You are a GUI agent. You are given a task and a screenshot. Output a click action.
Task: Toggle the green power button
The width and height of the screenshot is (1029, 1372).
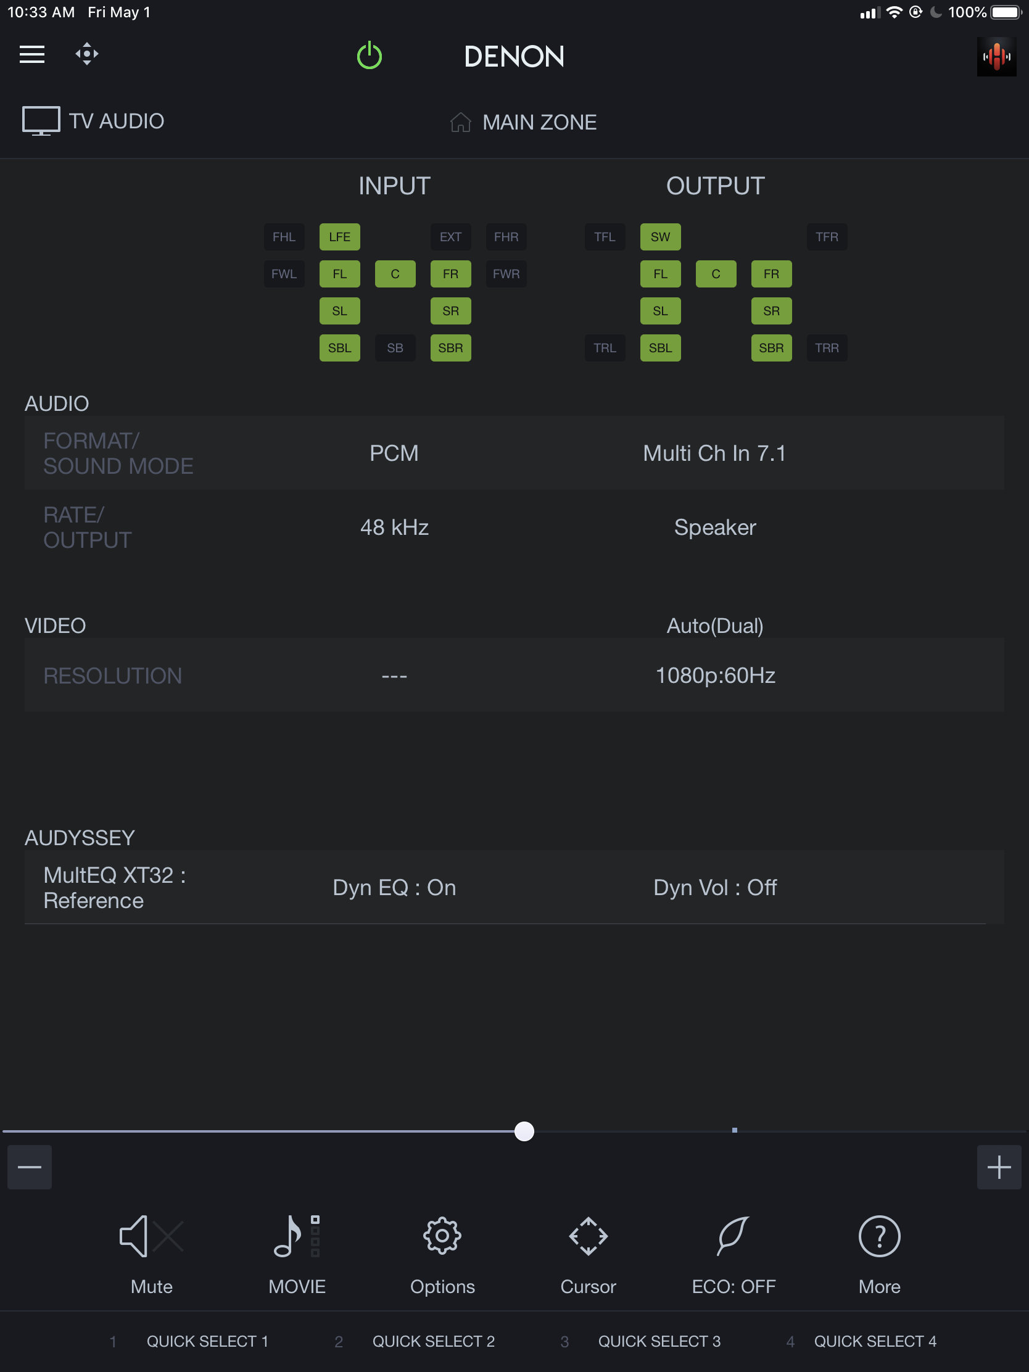369,56
